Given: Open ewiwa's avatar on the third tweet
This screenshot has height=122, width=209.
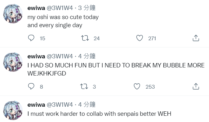Looking at the screenshot, I should (13, 110).
